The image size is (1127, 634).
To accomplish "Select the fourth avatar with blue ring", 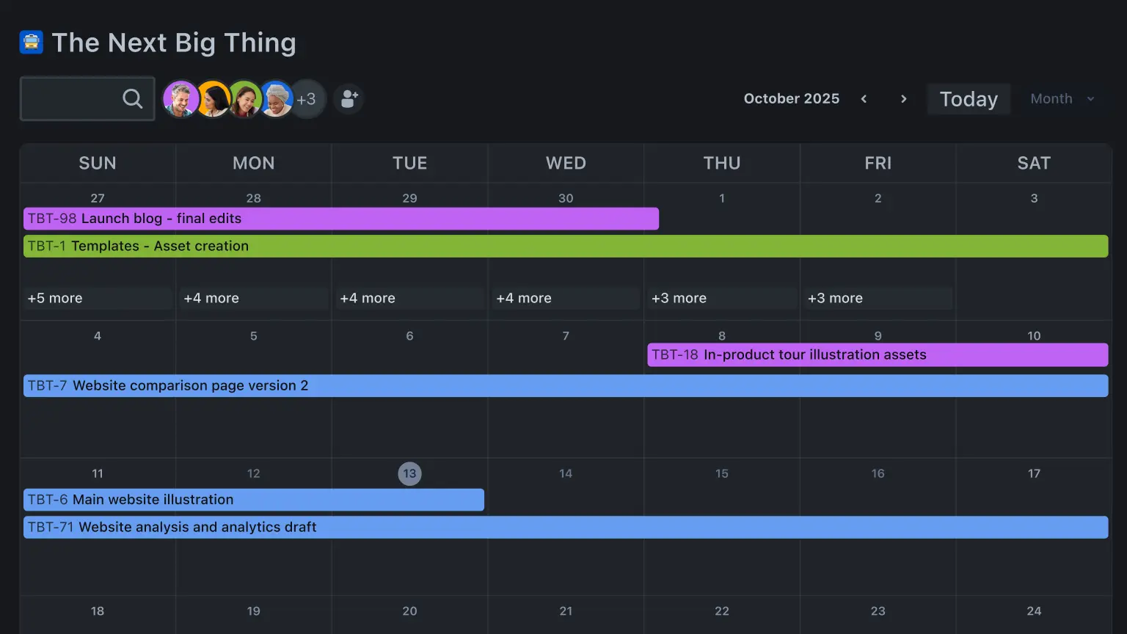I will tap(277, 98).
